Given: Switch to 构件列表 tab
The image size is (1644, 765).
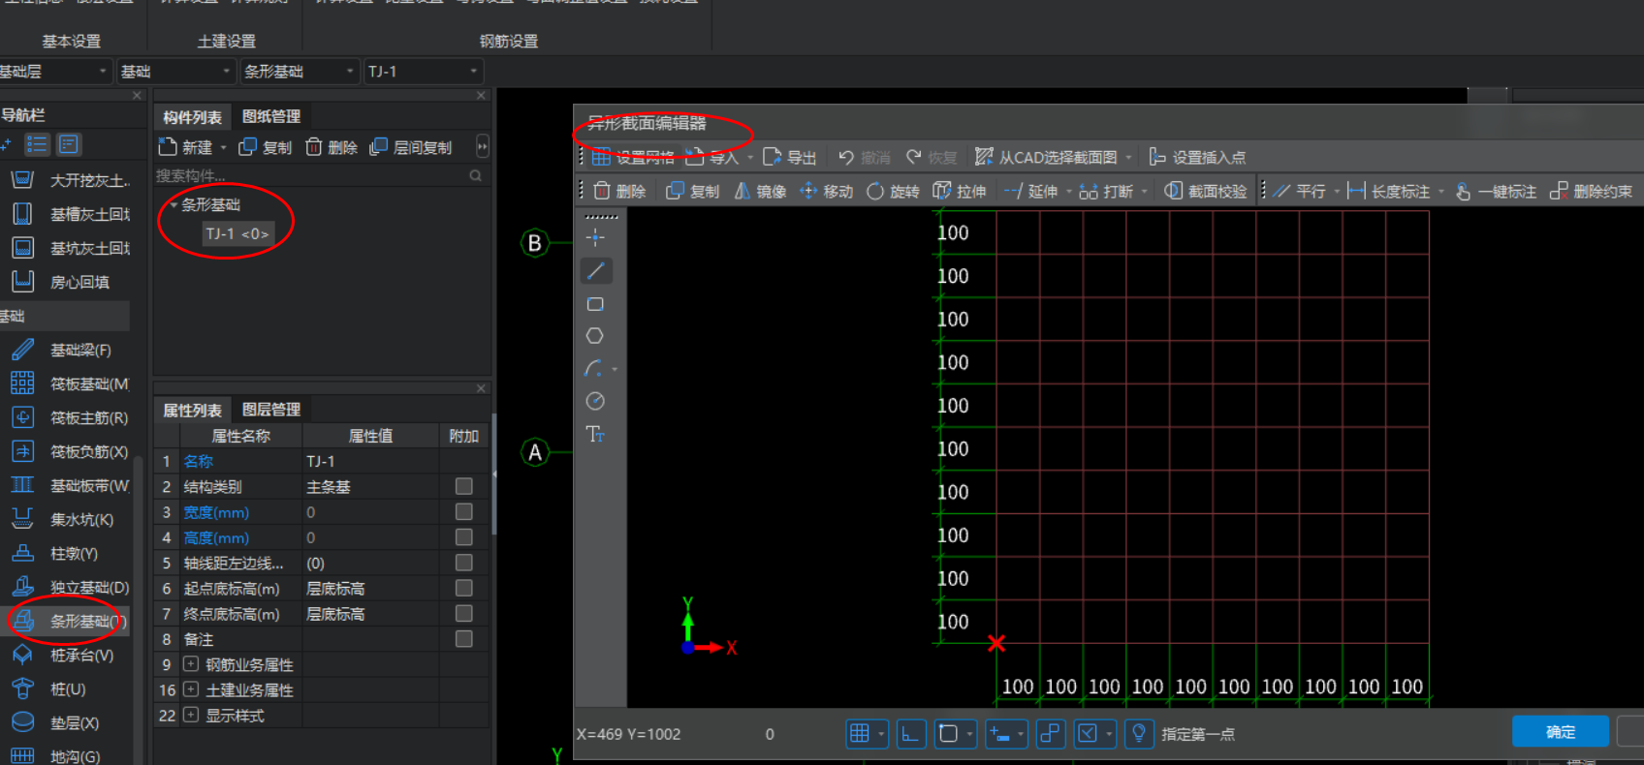Looking at the screenshot, I should [192, 117].
